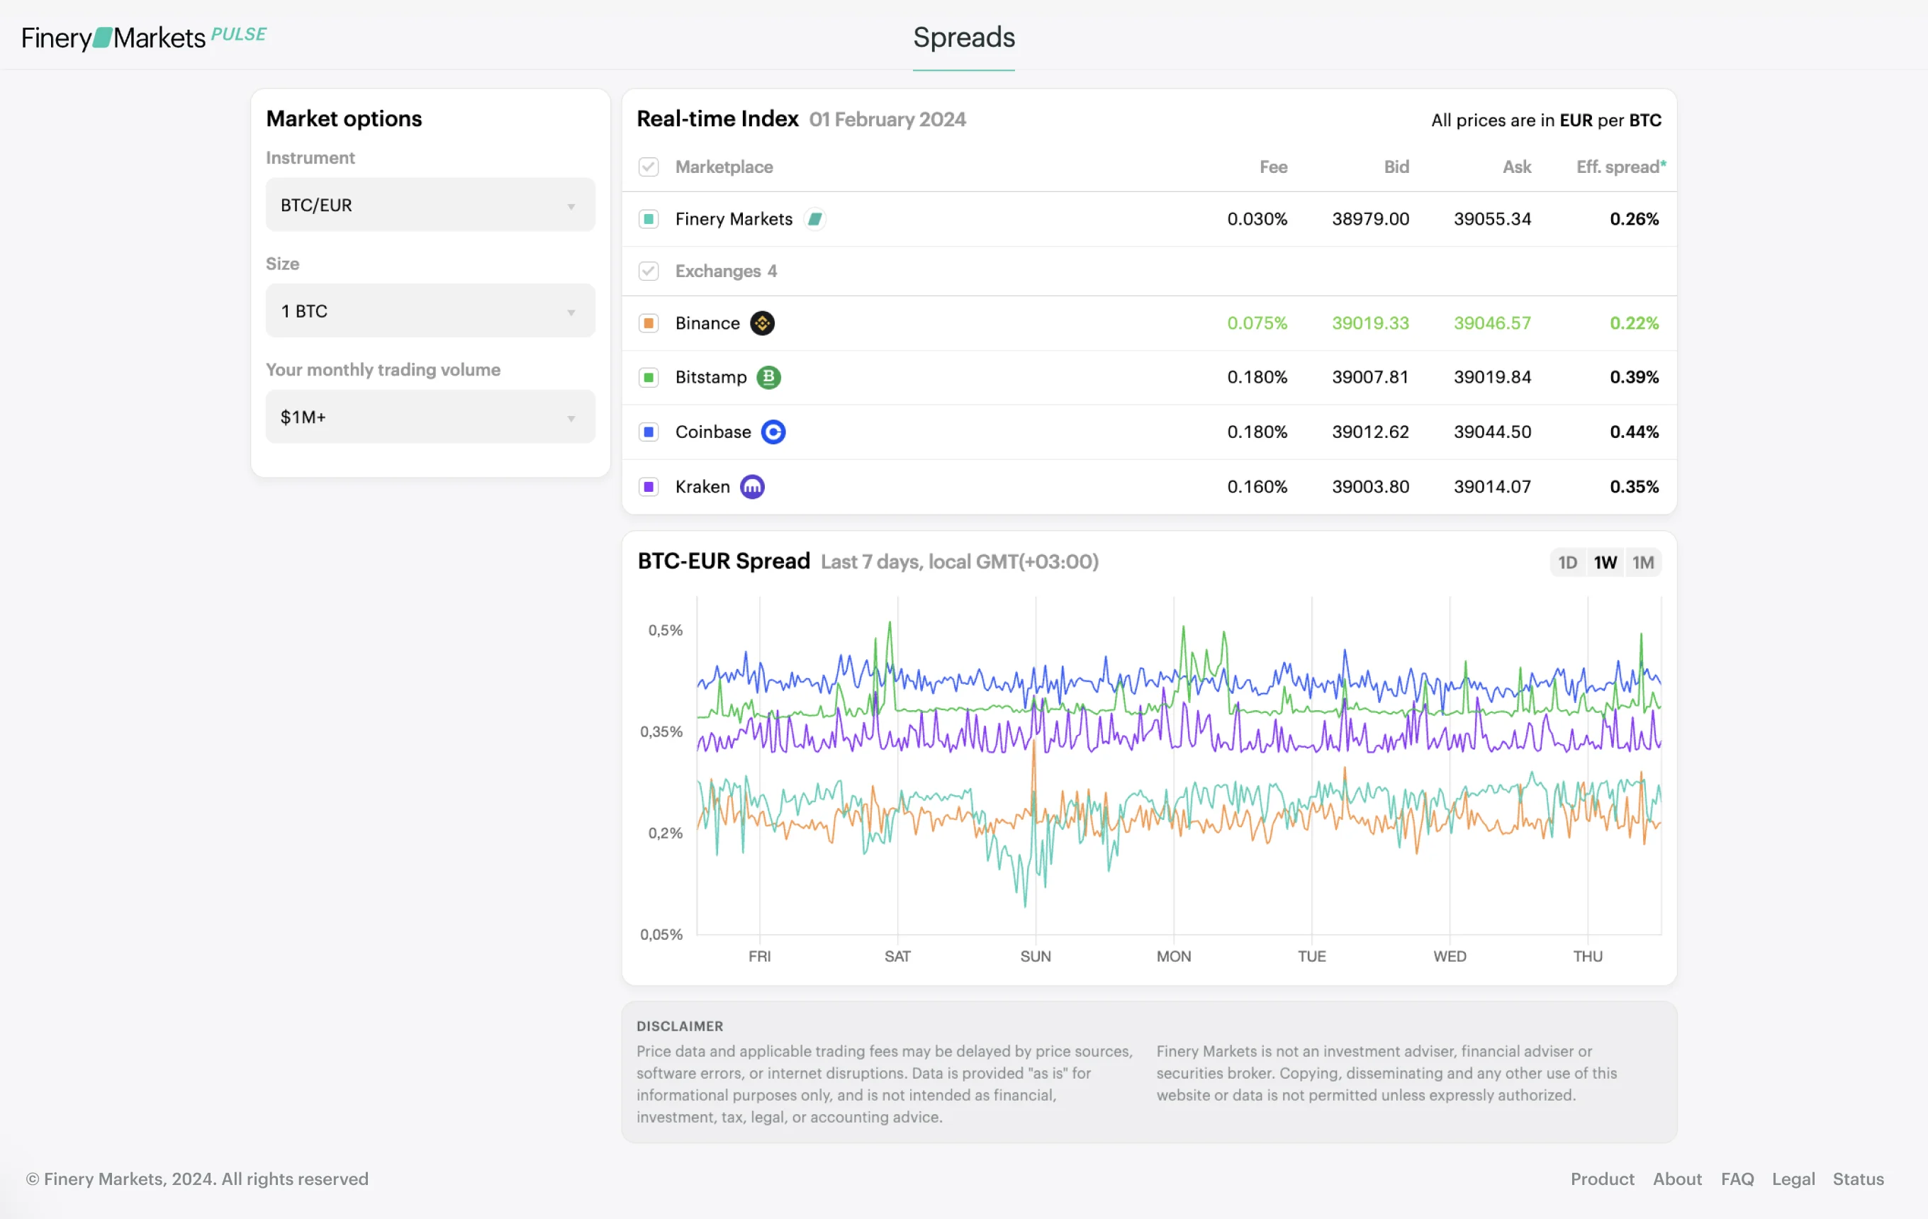Viewport: 1928px width, 1219px height.
Task: Open the Status footer link
Action: point(1858,1179)
